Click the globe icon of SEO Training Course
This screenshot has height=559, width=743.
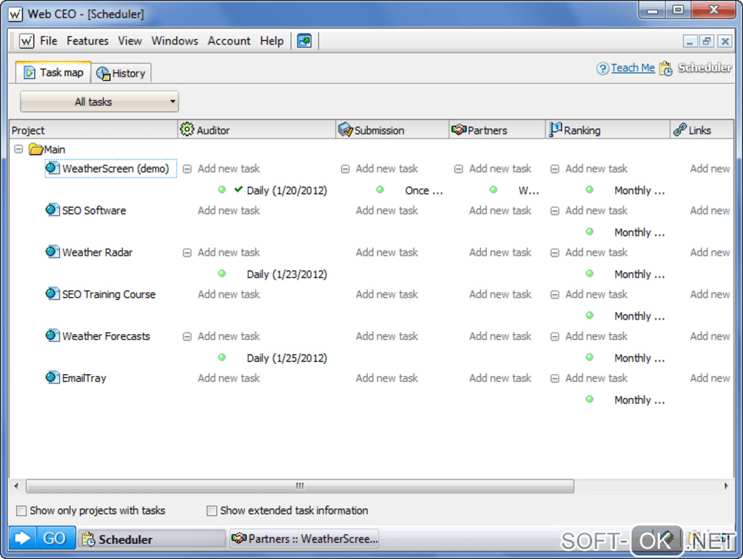click(x=52, y=293)
